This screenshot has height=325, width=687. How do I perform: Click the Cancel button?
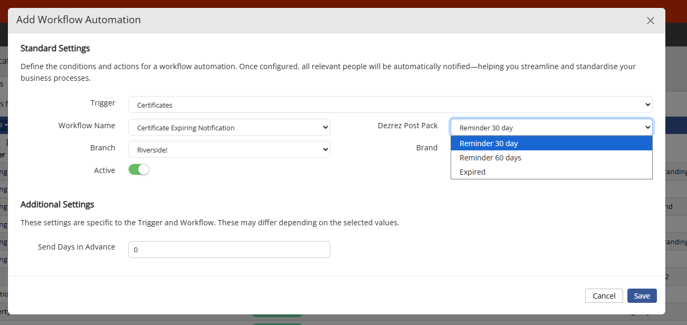604,295
